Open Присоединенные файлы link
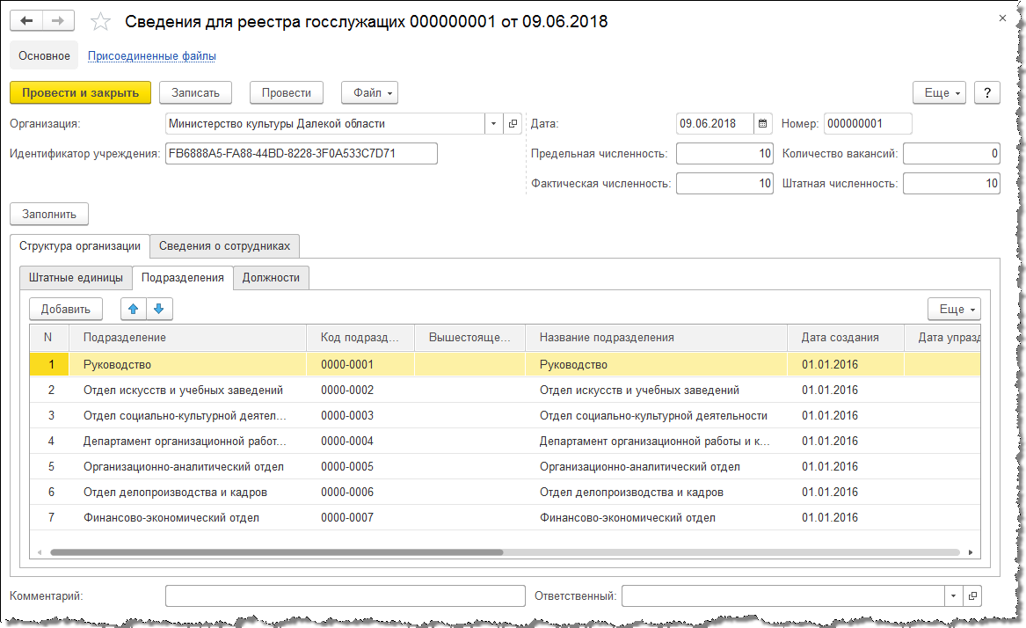The image size is (1026, 628). [x=152, y=56]
